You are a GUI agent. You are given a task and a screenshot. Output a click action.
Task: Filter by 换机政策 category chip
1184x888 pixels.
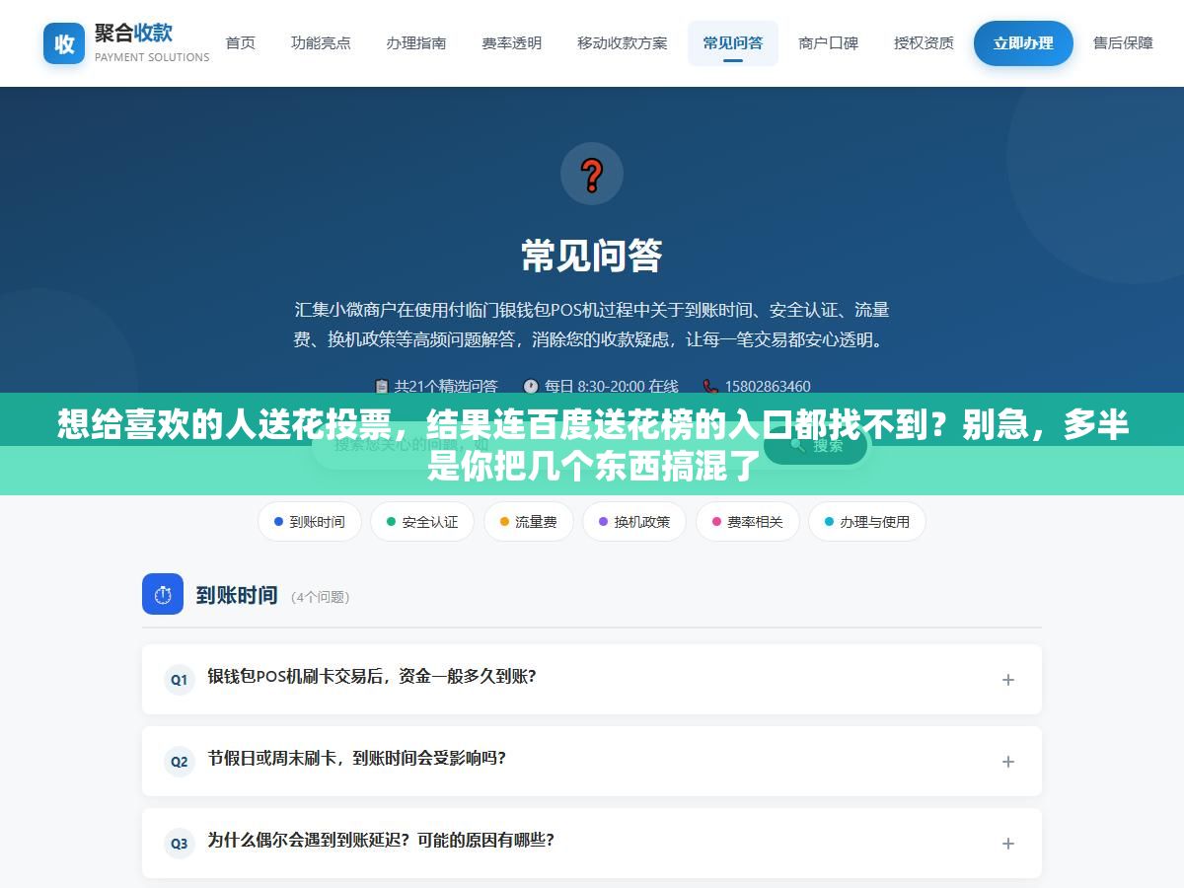[x=634, y=522]
